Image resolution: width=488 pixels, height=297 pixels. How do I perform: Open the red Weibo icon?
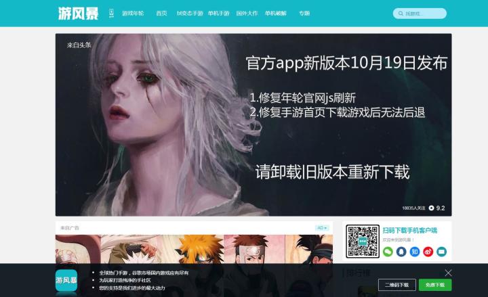[428, 252]
